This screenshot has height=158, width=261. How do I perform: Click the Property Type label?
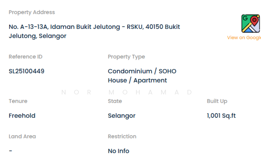coord(126,57)
